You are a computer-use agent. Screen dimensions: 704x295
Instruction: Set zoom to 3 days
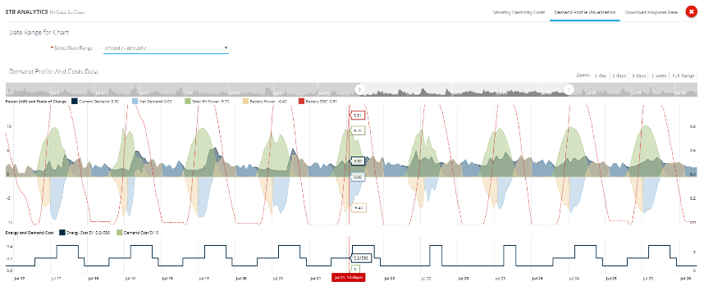point(638,75)
